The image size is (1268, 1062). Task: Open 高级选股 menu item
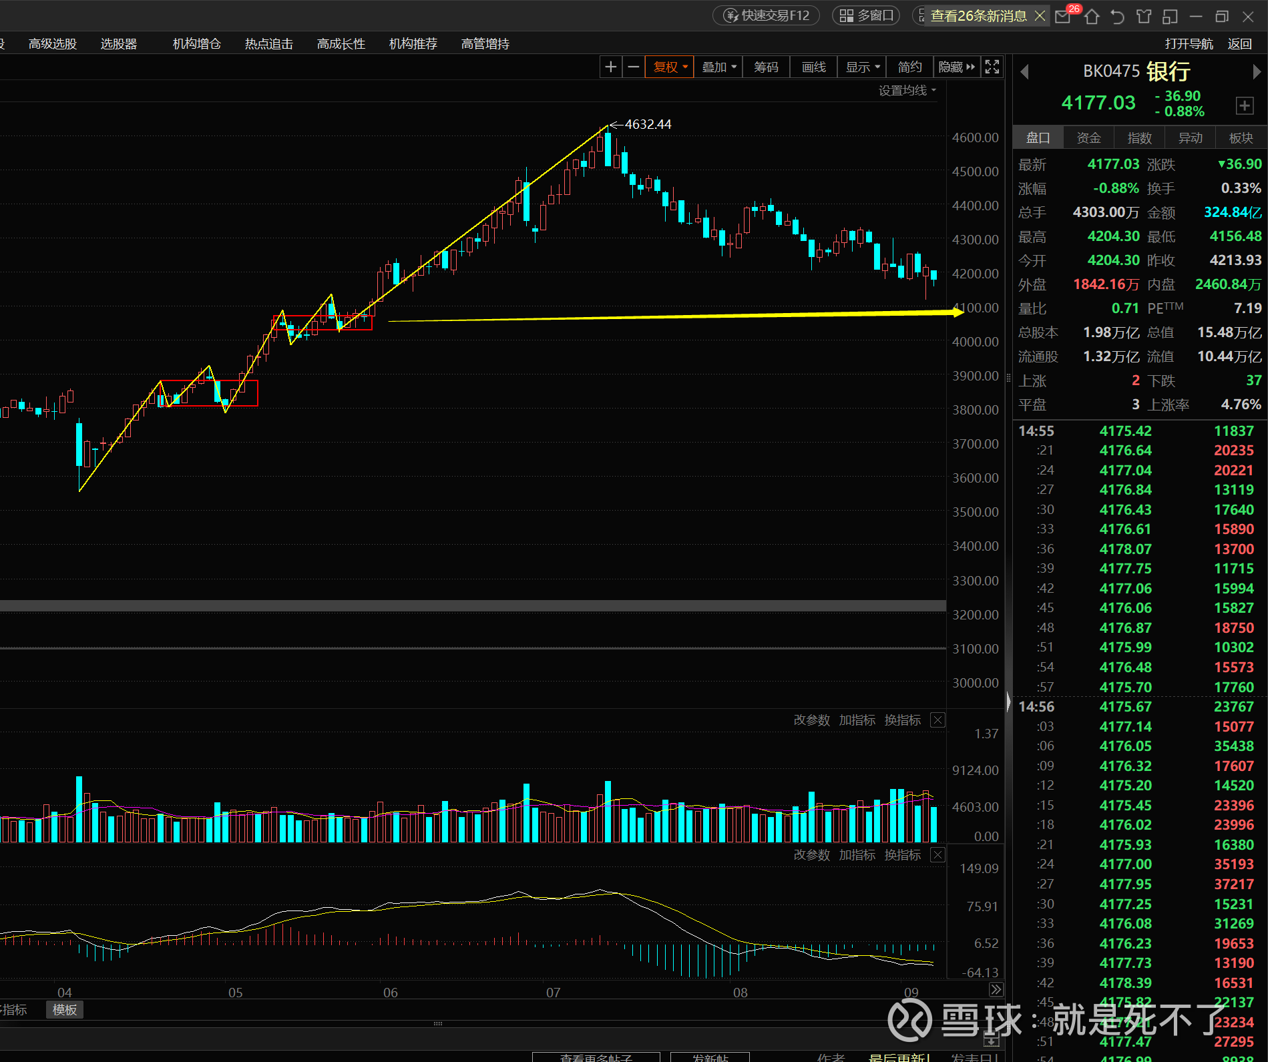(53, 43)
